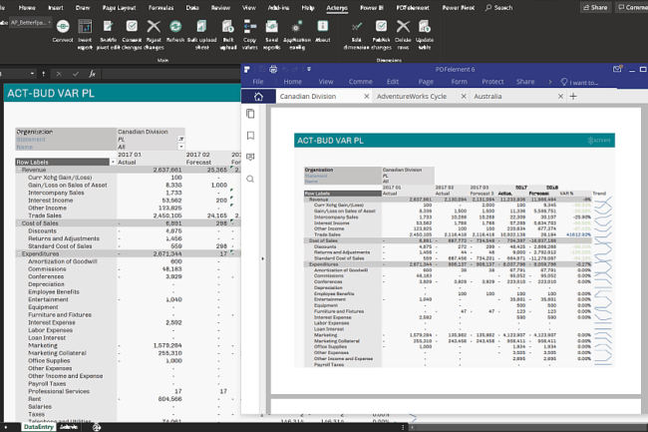Select the Marketing Collateral row in Excel
Screen dimensions: 648x432
pyautogui.click(x=57, y=353)
